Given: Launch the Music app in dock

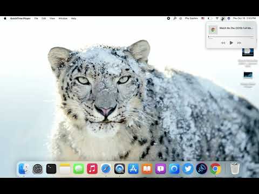Looking at the screenshot, I should 92,169.
